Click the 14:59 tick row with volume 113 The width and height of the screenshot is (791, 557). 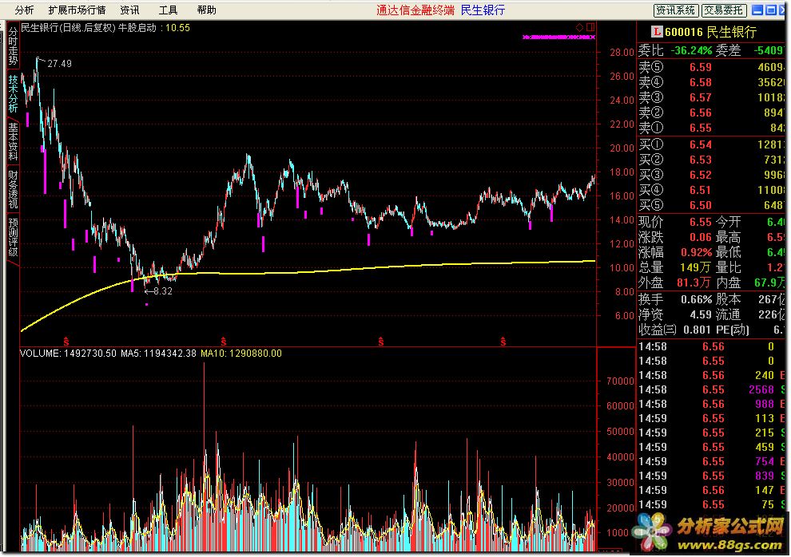point(711,418)
